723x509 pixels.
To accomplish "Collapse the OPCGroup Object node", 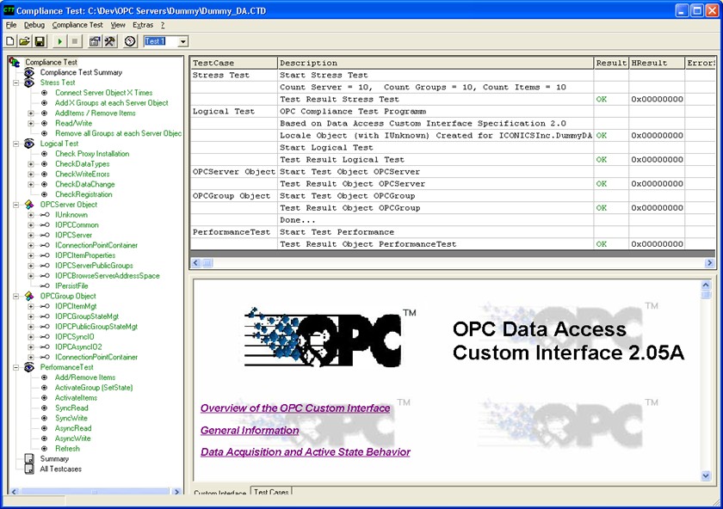I will coord(16,297).
